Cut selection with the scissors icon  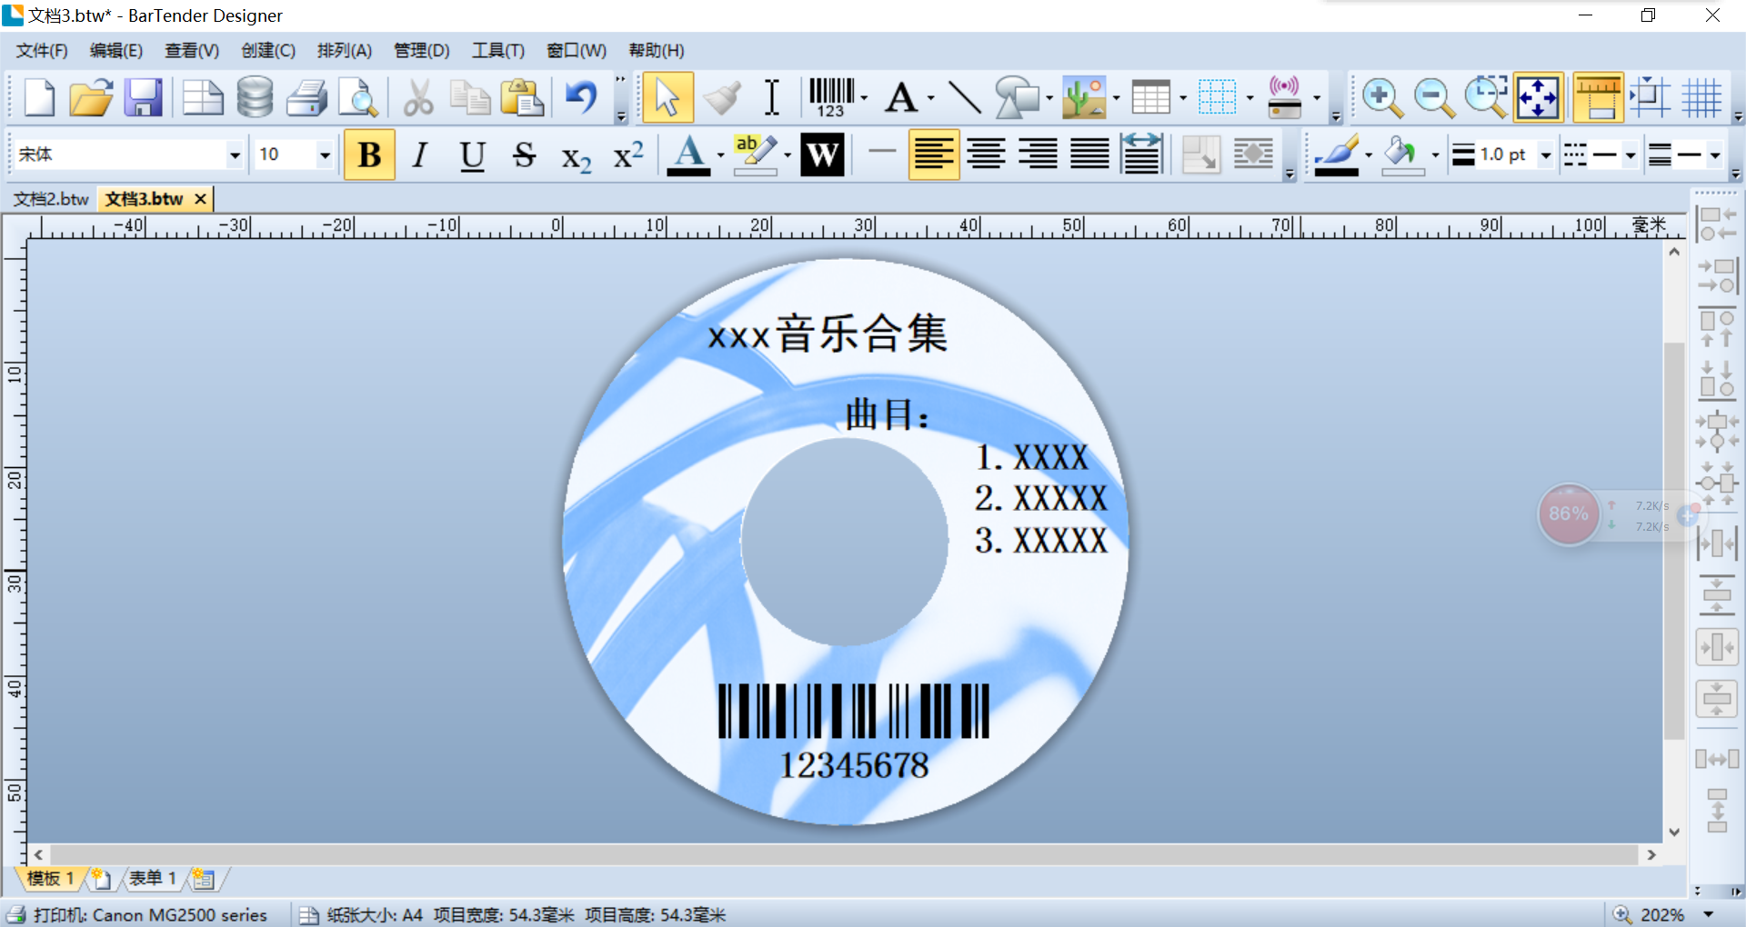[x=418, y=97]
